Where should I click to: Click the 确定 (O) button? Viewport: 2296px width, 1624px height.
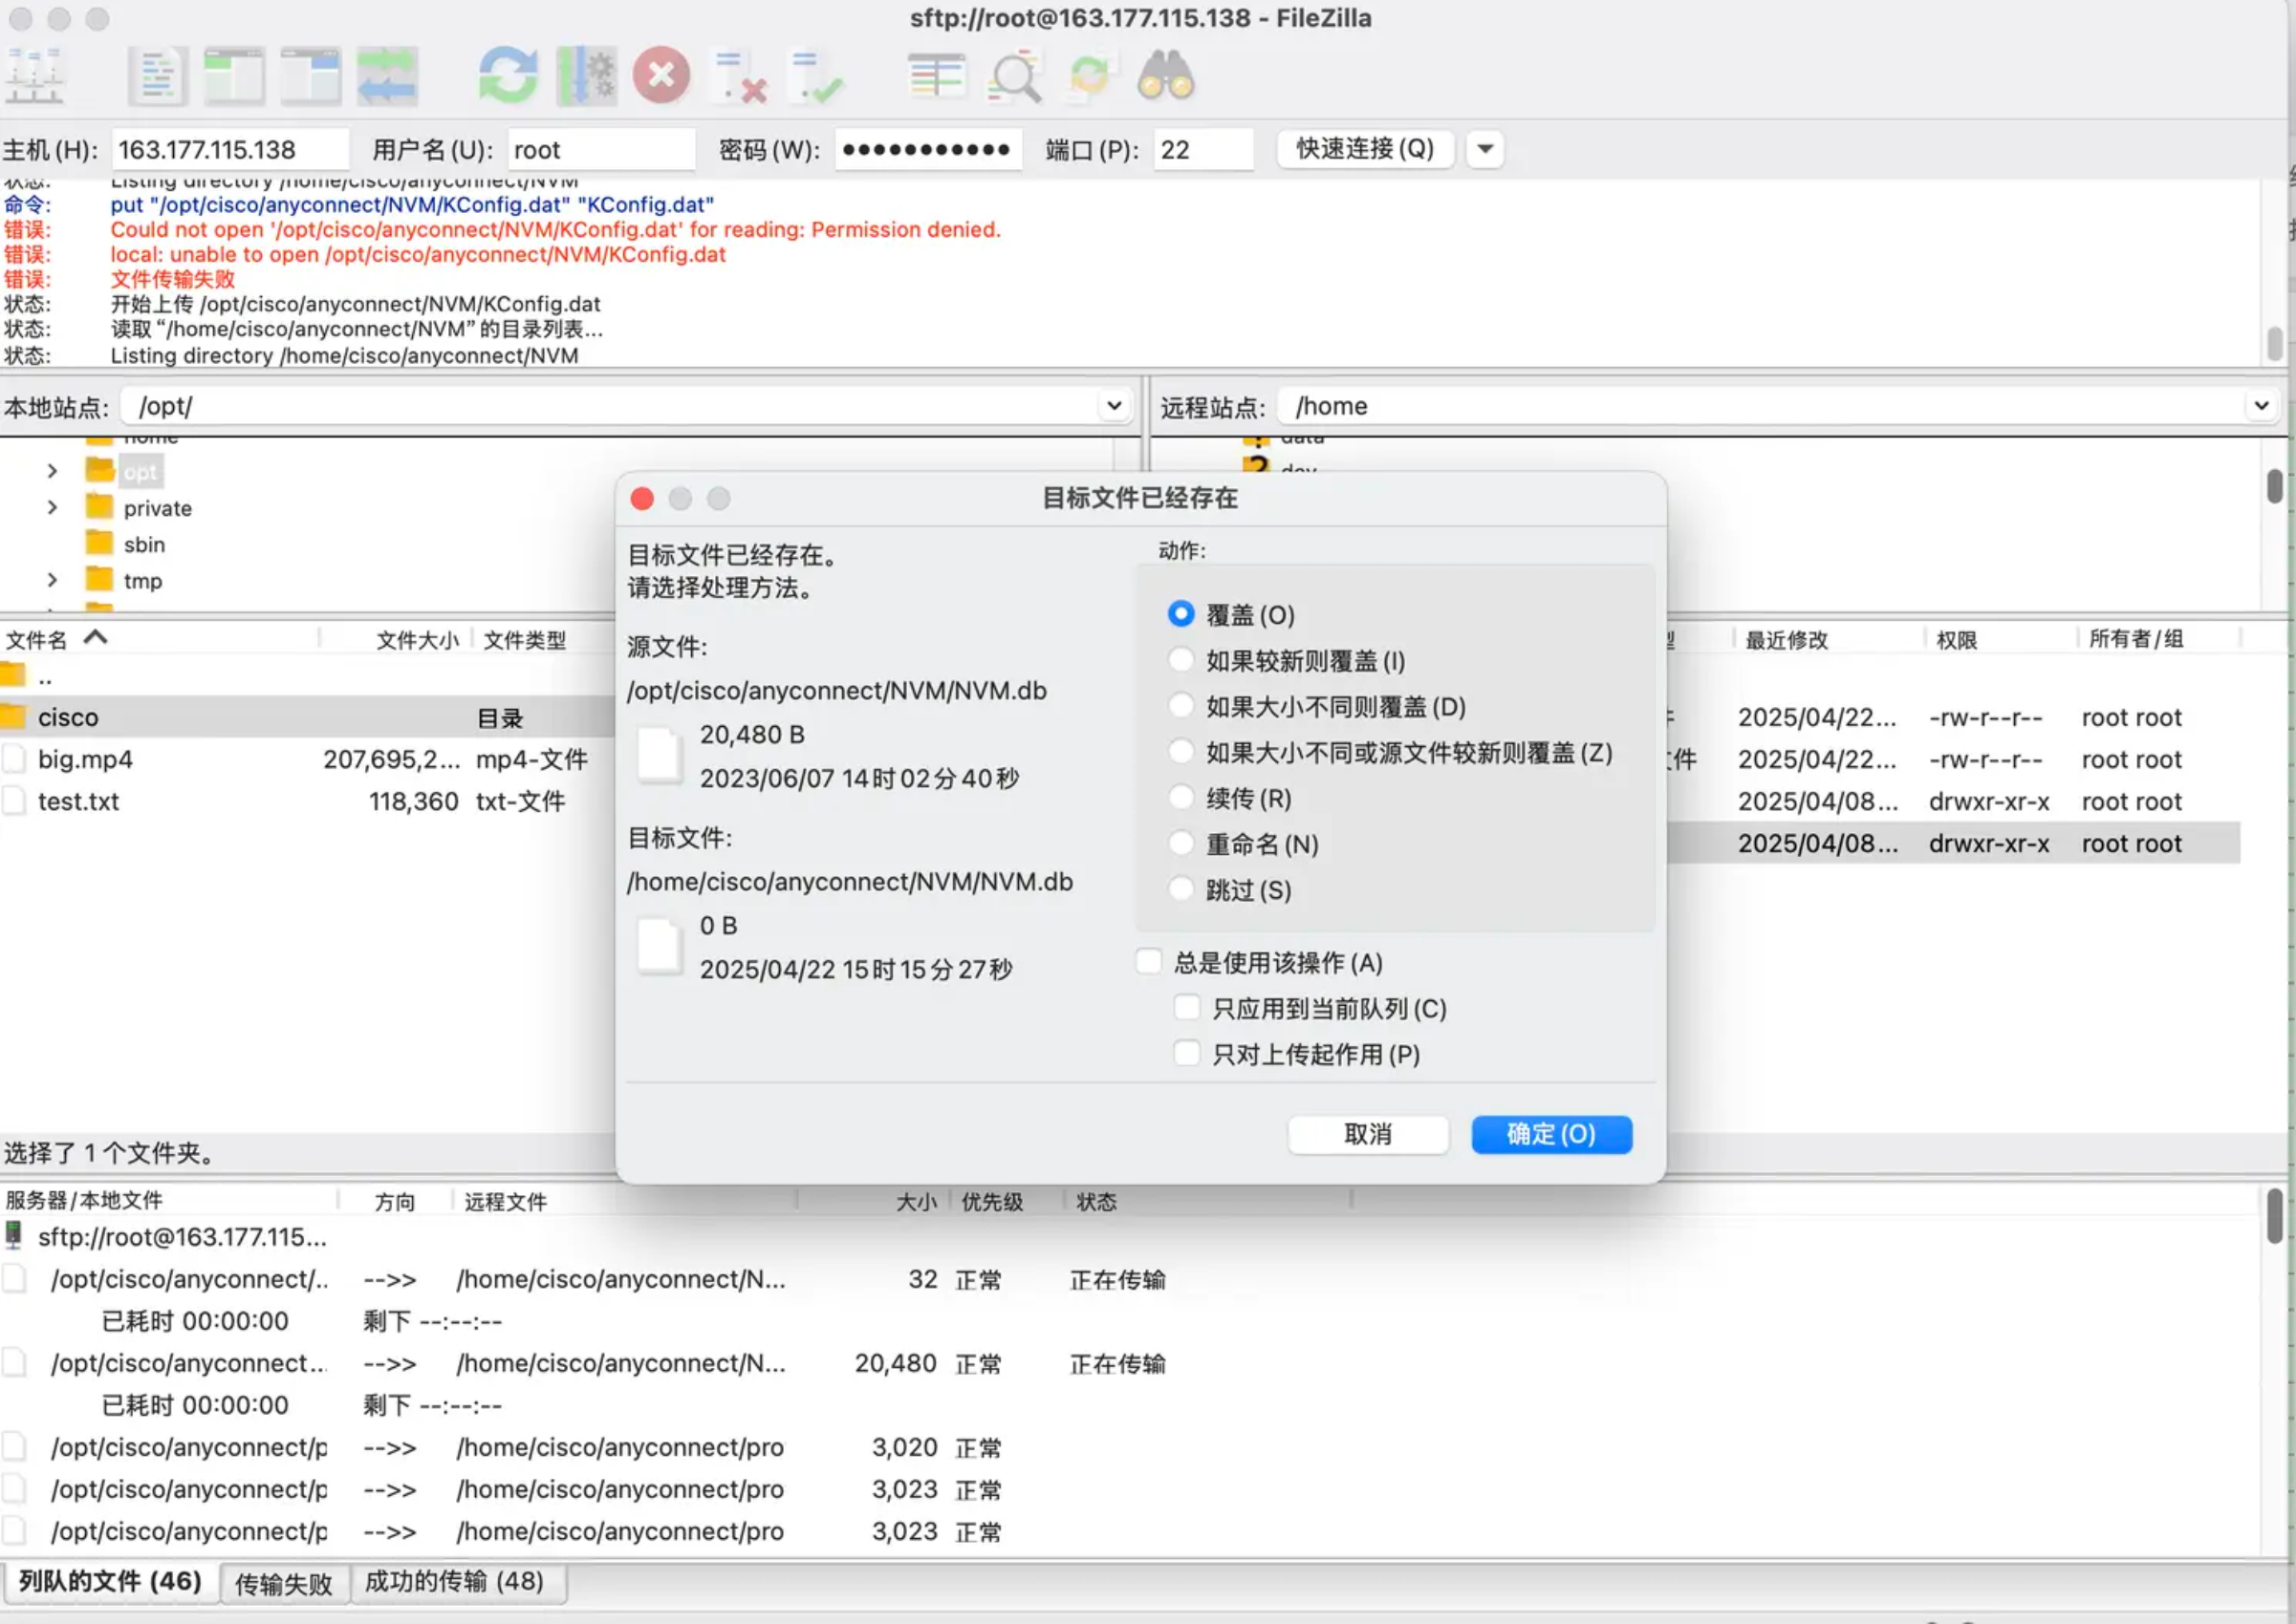[1549, 1134]
